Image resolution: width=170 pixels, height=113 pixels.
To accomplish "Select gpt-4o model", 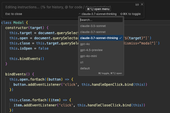I will click(x=101, y=44).
